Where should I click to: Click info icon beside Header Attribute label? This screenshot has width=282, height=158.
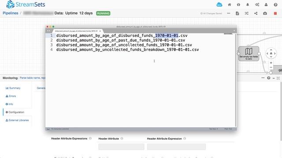pos(122,139)
